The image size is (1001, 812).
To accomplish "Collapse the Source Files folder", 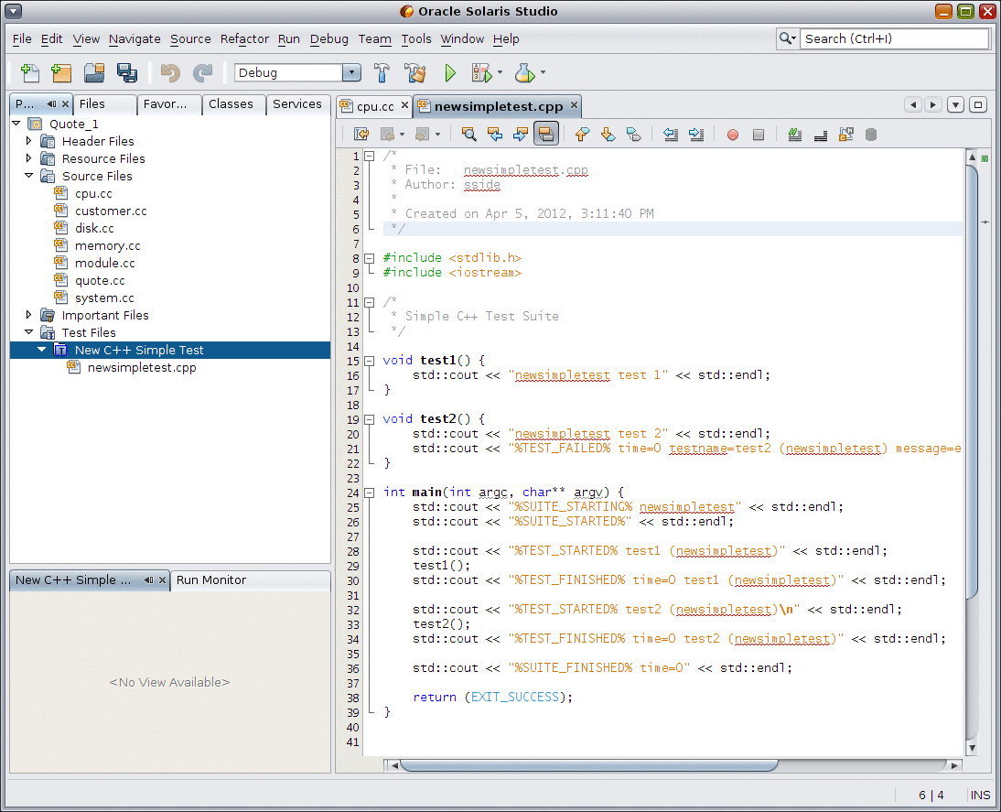I will [28, 176].
